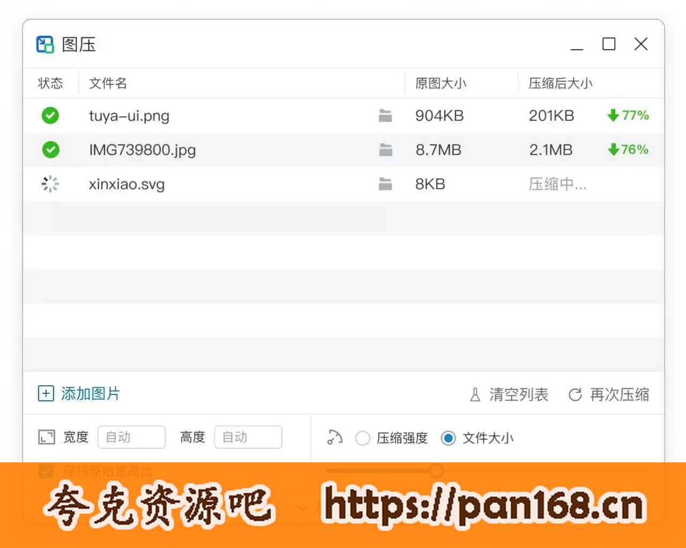Click the 904KB original size value
The height and width of the screenshot is (548, 686).
coord(439,116)
